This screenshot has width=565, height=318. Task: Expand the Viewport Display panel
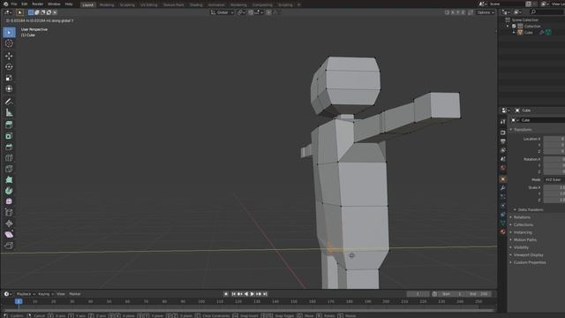[528, 255]
